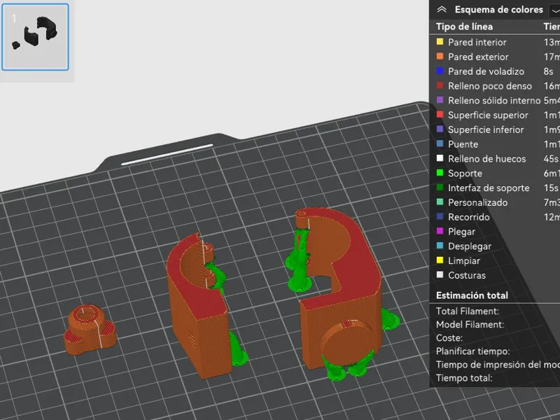The width and height of the screenshot is (560, 420).
Task: Click the Total Filament label
Action: [x=467, y=311]
